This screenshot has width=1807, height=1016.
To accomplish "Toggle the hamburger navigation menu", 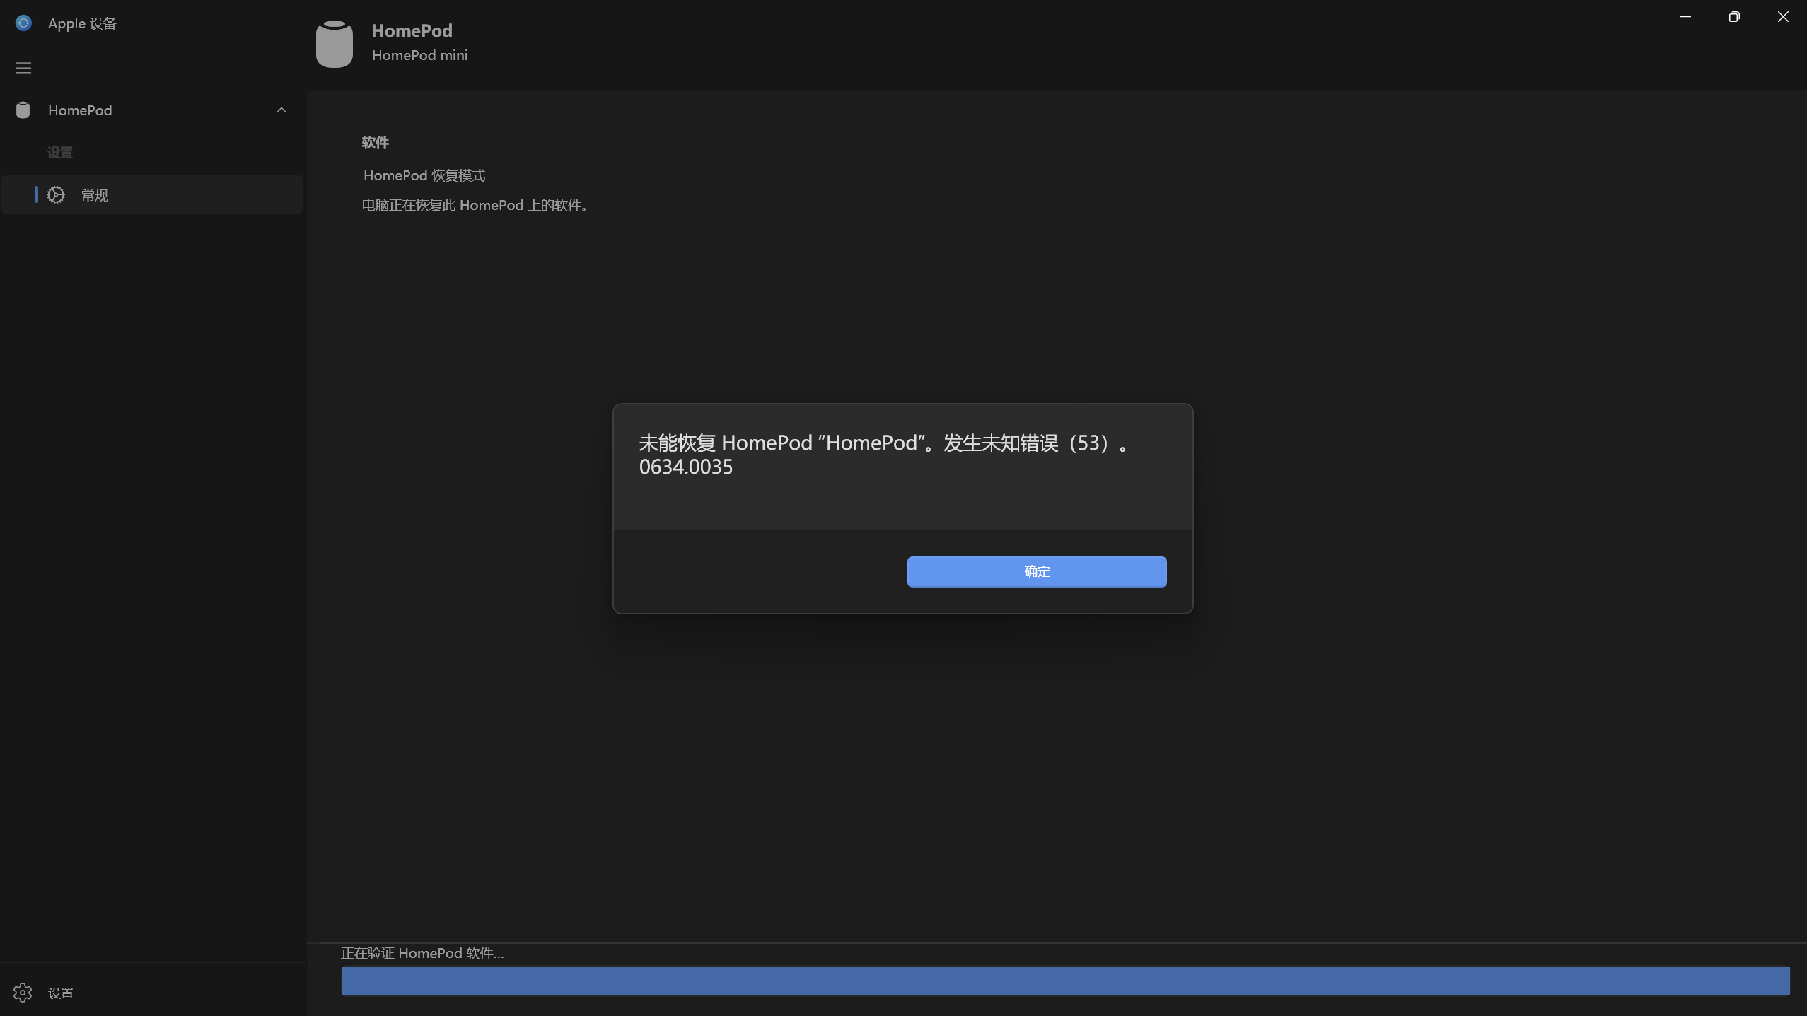I will (23, 68).
